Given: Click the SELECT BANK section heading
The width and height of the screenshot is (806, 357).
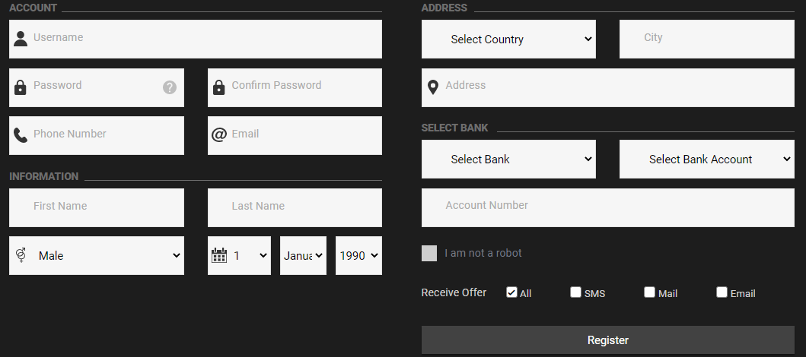Looking at the screenshot, I should pos(455,128).
